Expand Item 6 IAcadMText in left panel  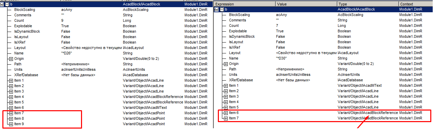11,107
